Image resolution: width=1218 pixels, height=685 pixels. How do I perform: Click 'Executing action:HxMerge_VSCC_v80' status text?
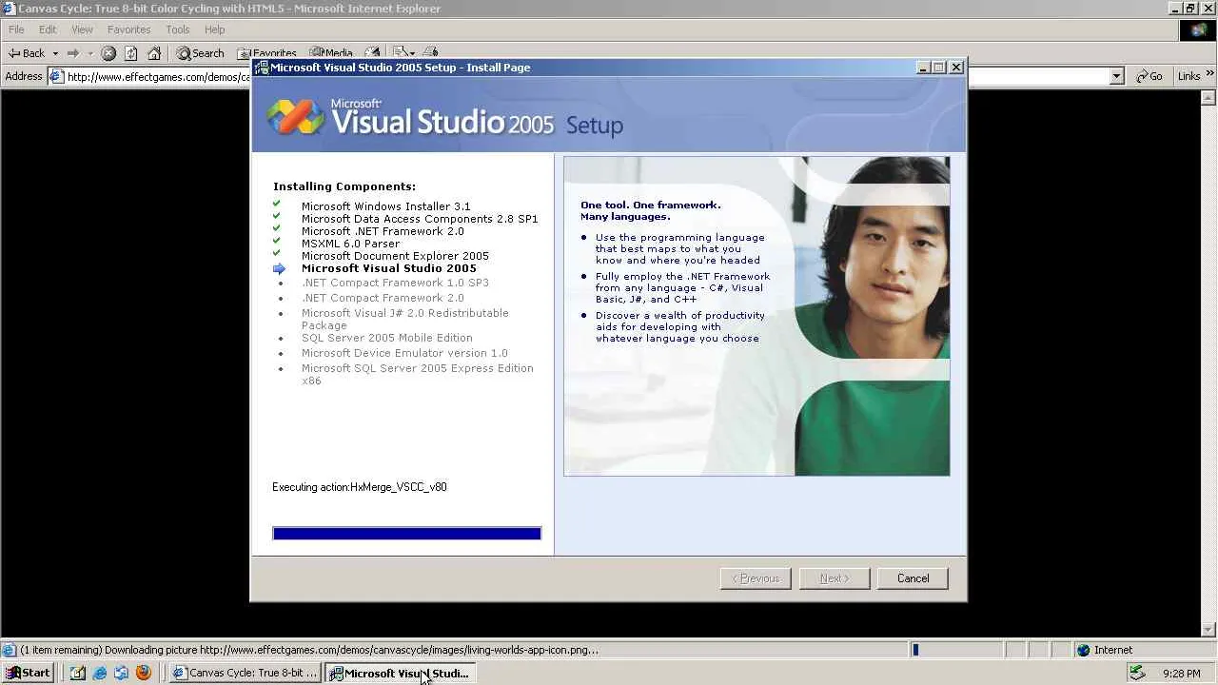pos(360,487)
